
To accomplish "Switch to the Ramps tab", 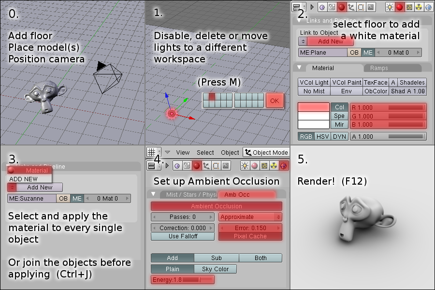I will coord(392,68).
